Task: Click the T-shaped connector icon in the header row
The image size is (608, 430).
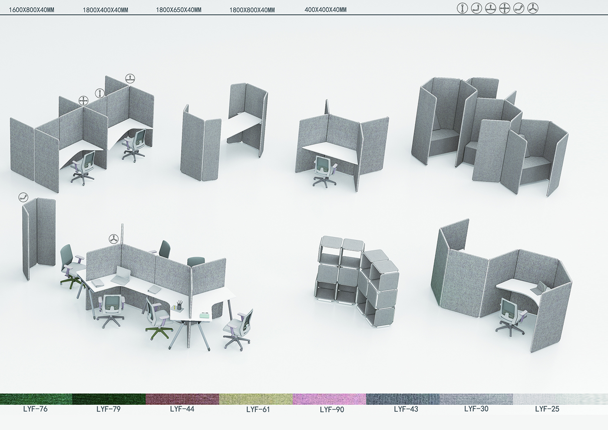Action: pos(490,8)
